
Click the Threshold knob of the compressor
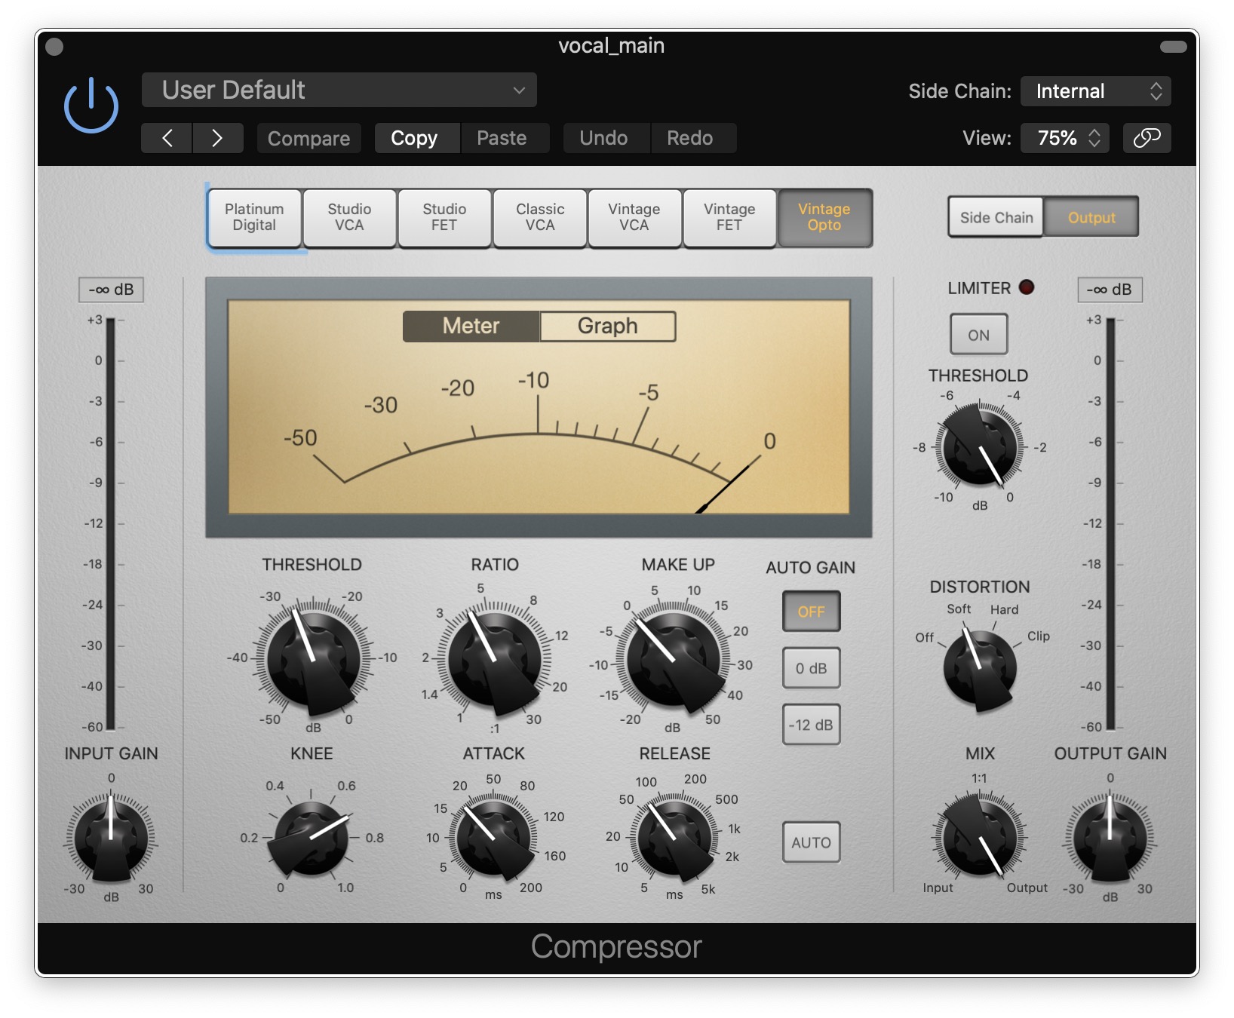tap(313, 658)
